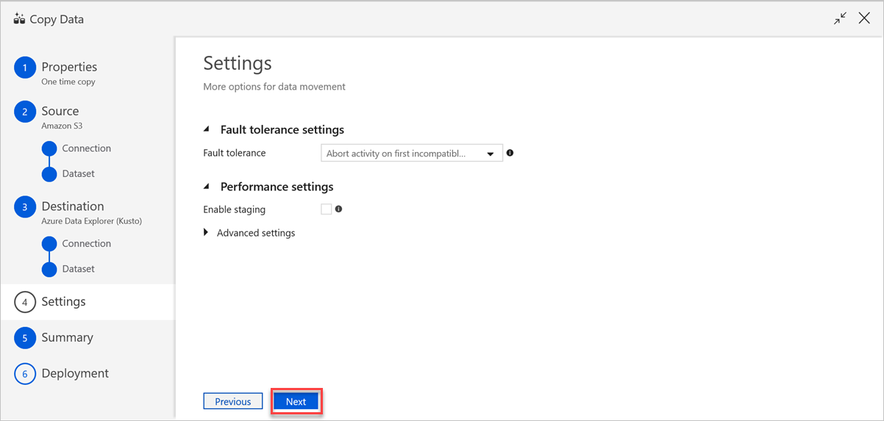Image resolution: width=884 pixels, height=421 pixels.
Task: Open Destination Dataset sub-step
Action: (78, 269)
